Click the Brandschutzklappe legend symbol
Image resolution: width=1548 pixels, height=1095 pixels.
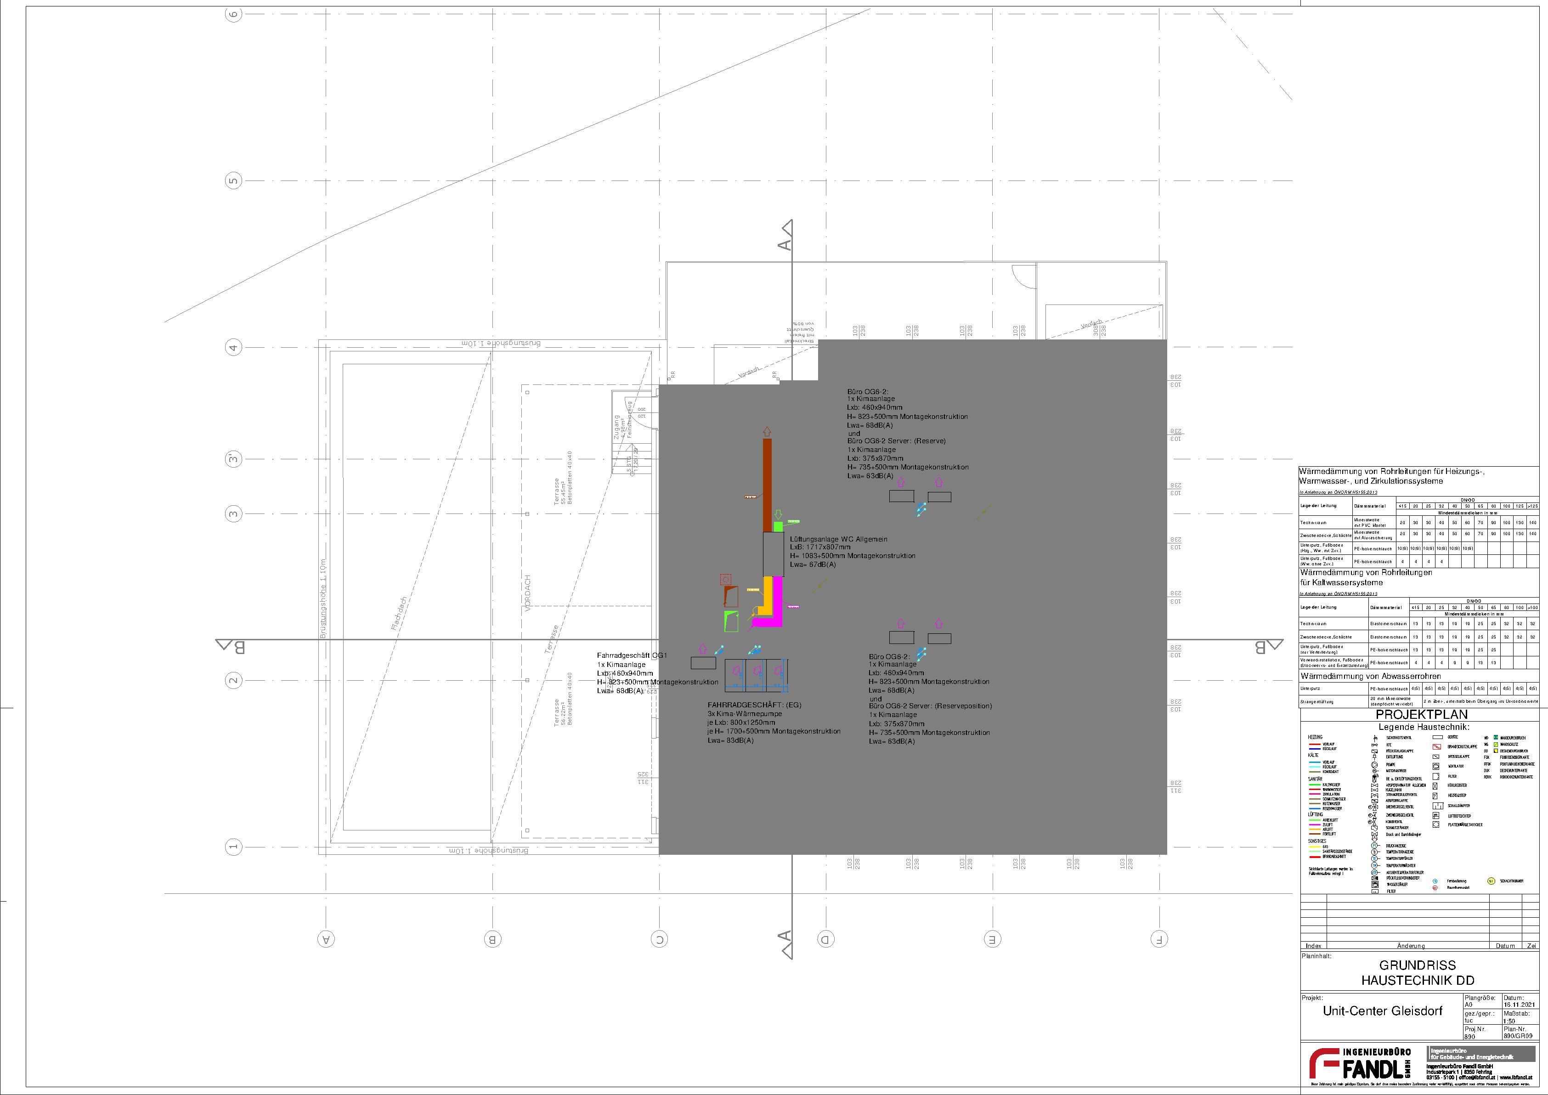click(1437, 747)
